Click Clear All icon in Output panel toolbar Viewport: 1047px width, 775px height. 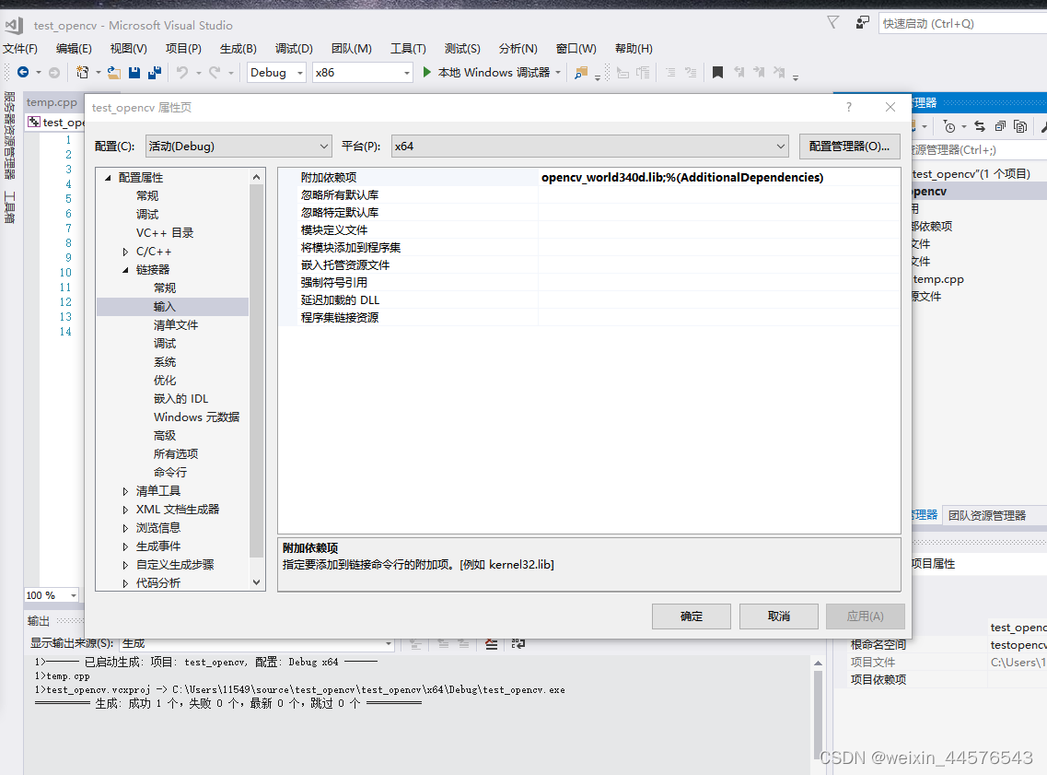point(492,644)
